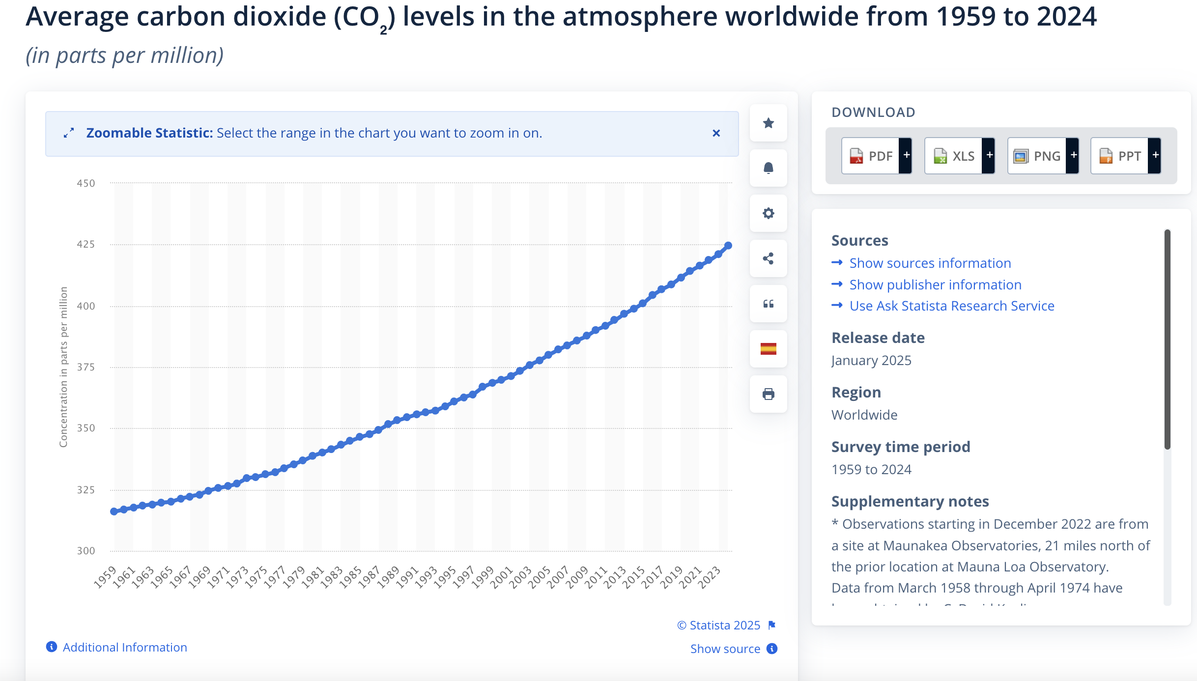Close the Zoomable Statistic banner
Viewport: 1197px width, 681px height.
[716, 133]
